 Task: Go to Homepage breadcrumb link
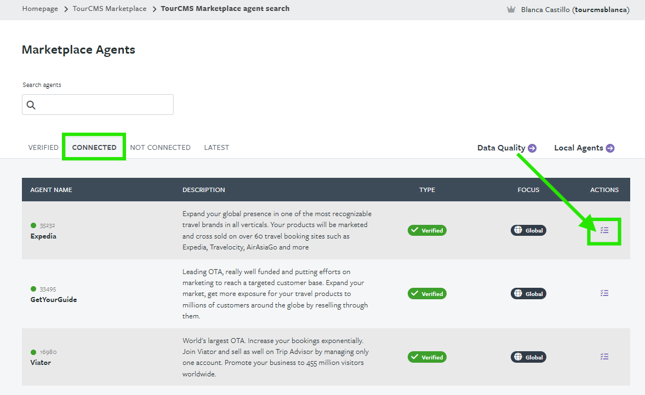40,9
